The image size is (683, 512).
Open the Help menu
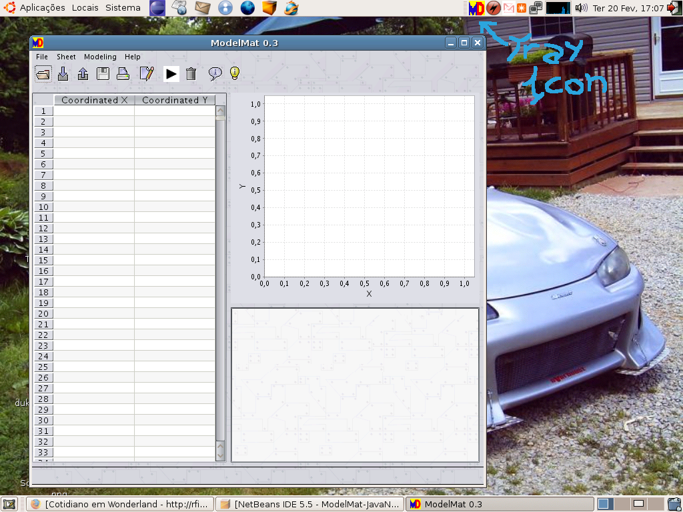pyautogui.click(x=133, y=57)
